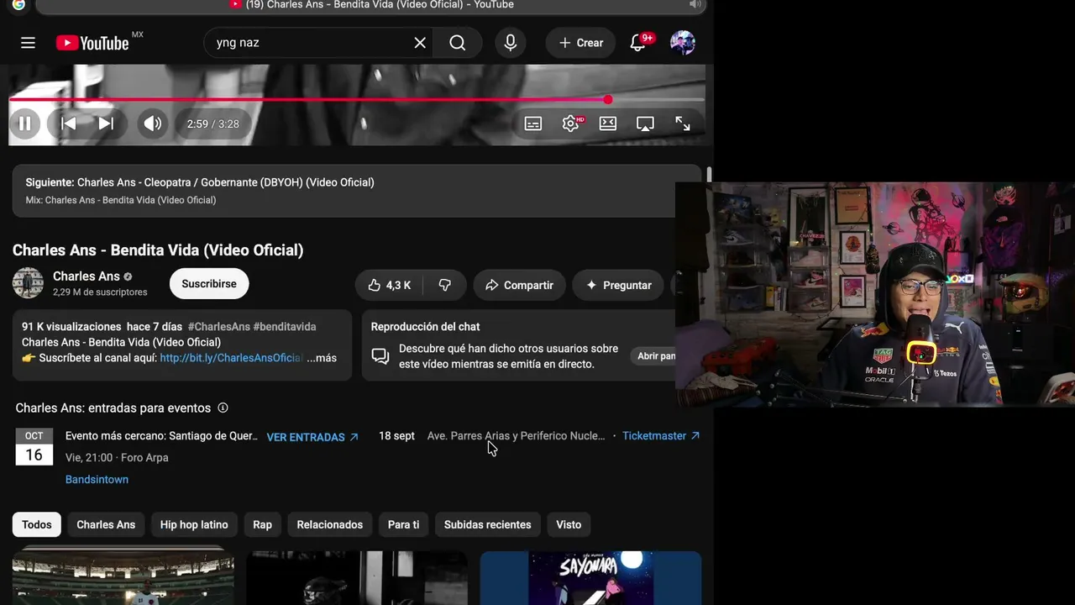
Task: Click the tab audio speaker icon
Action: tap(695, 5)
